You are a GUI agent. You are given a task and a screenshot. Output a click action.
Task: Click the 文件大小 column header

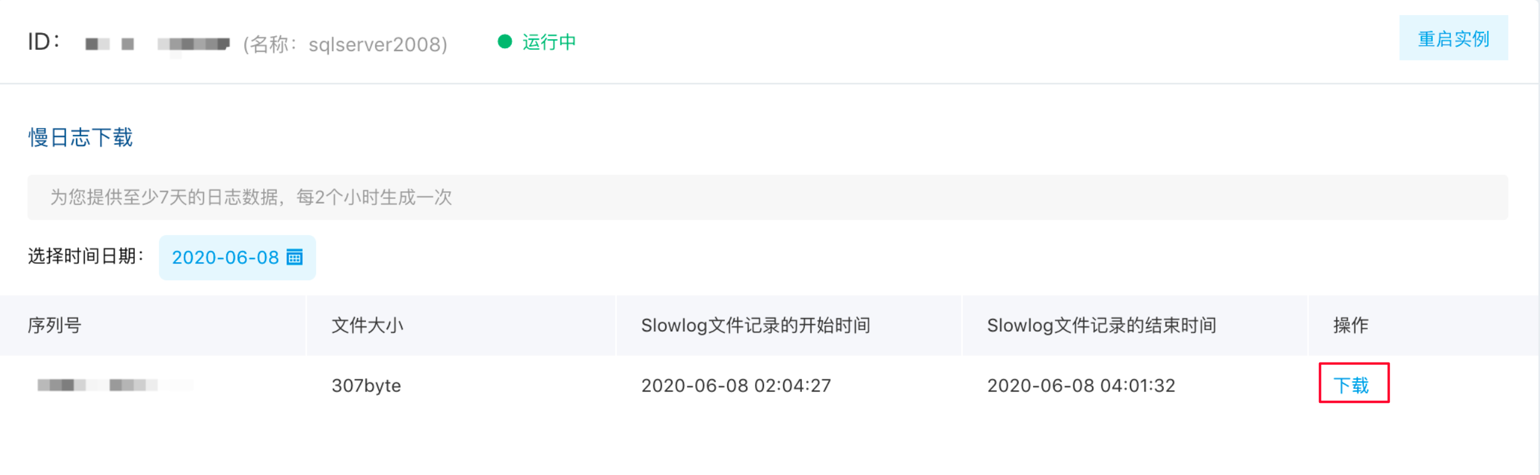[367, 325]
